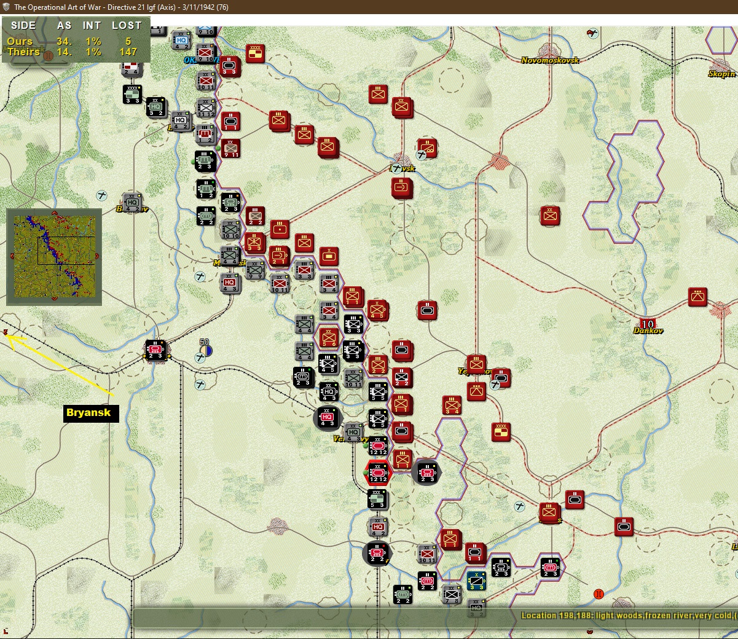Select the circular black artillery 2-3 unit
This screenshot has height=639, width=738.
tap(426, 472)
